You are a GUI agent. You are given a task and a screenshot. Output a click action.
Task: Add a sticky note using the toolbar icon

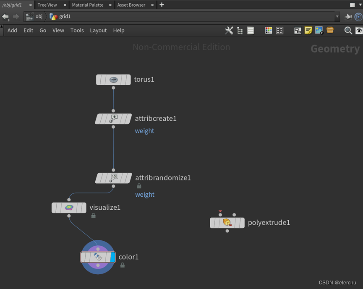pos(308,30)
